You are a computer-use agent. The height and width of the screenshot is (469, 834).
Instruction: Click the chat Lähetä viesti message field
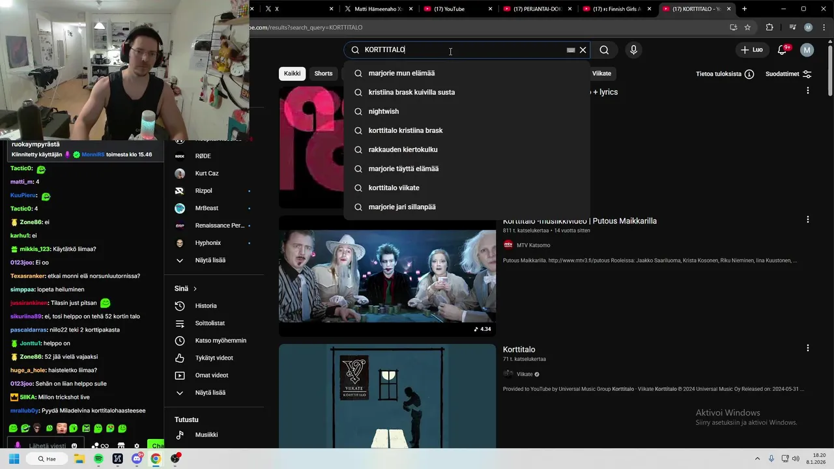click(x=48, y=446)
